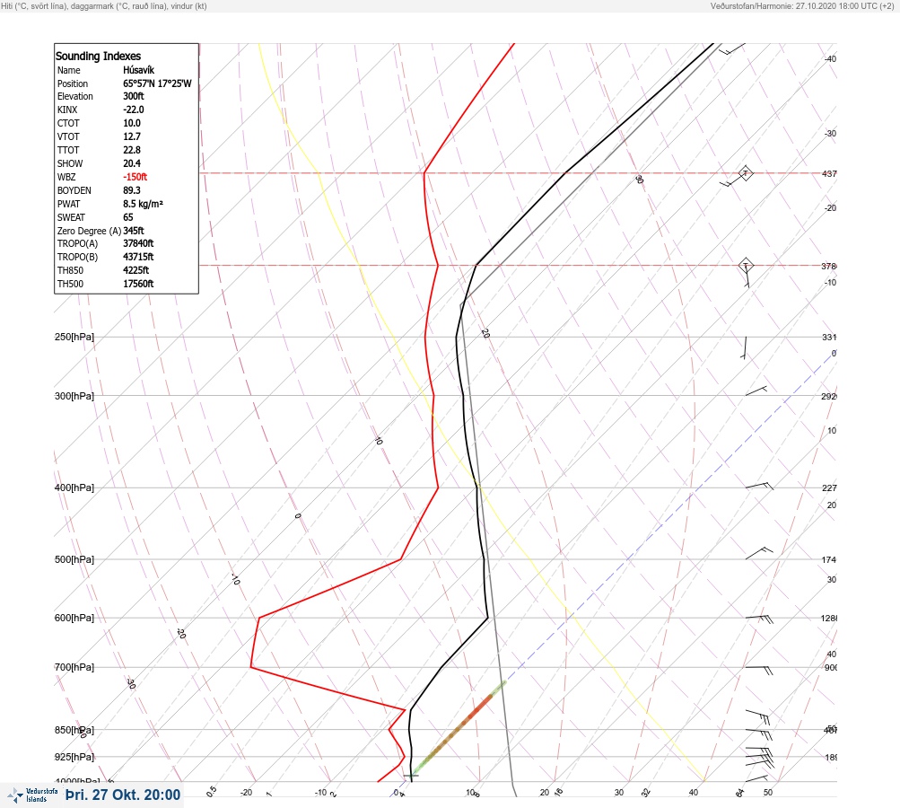Viewport: 900px width, 808px height.
Task: Click the diamond tropopause marker on the 437 line
Action: [x=746, y=173]
